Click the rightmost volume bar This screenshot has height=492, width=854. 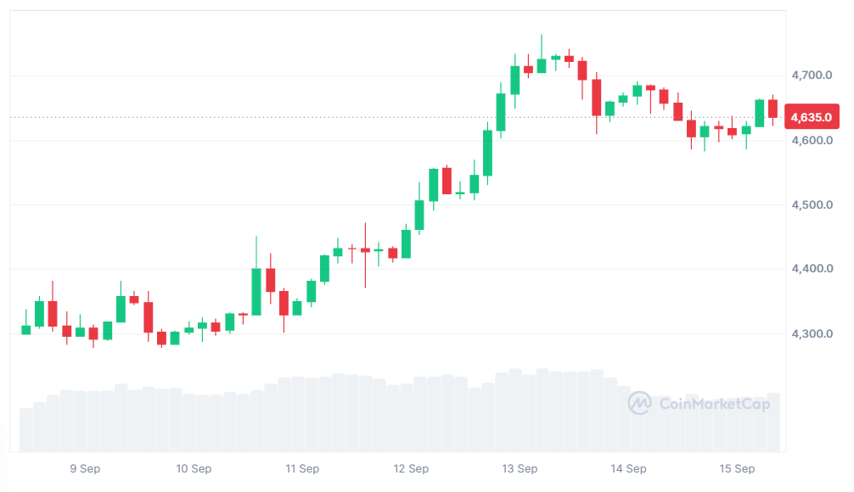coord(773,422)
